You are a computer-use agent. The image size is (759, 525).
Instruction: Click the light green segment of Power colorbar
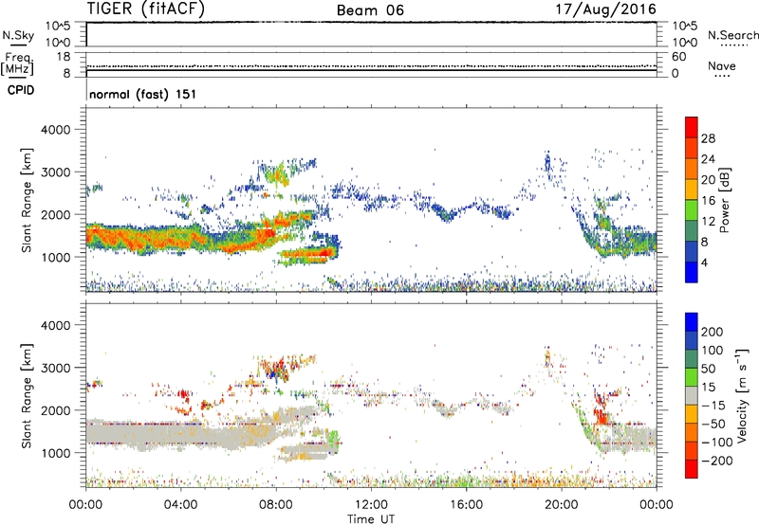[692, 209]
